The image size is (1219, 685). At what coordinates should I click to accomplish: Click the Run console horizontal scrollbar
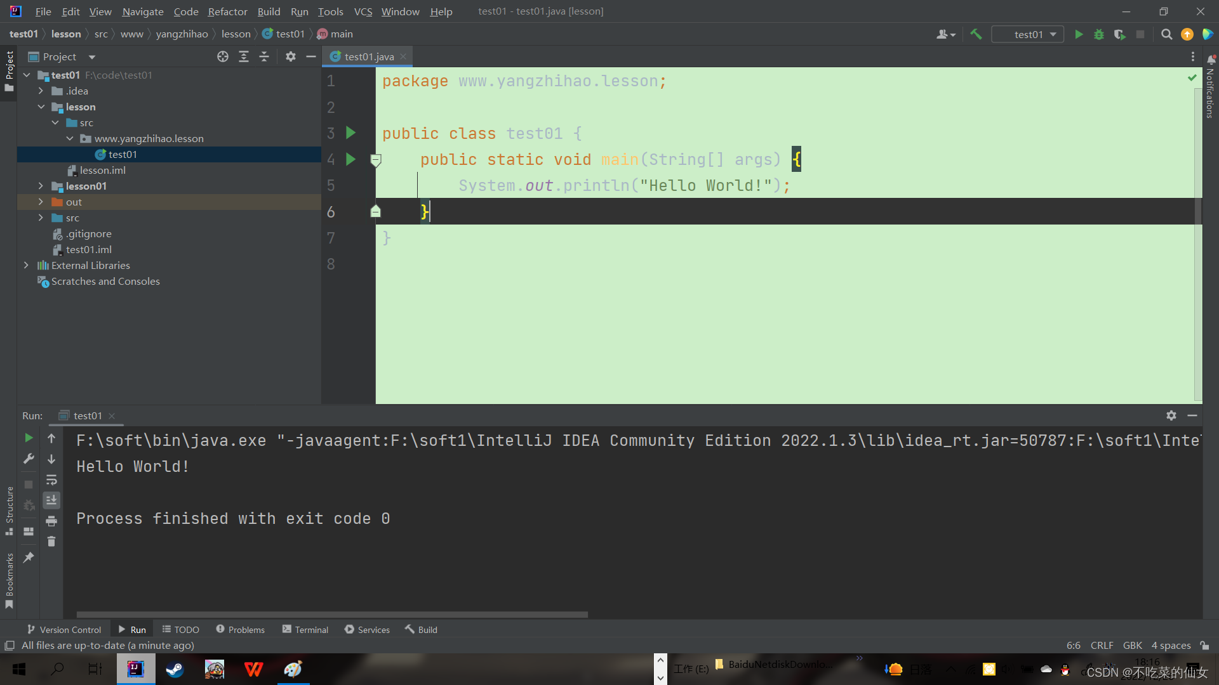pos(332,614)
